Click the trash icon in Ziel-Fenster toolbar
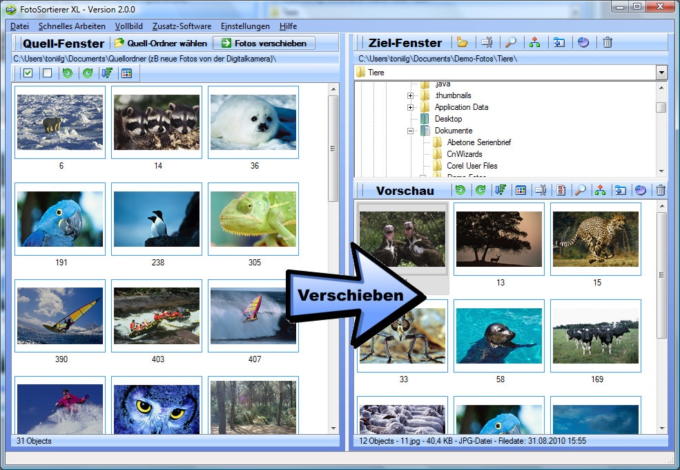The width and height of the screenshot is (680, 470). coord(607,43)
